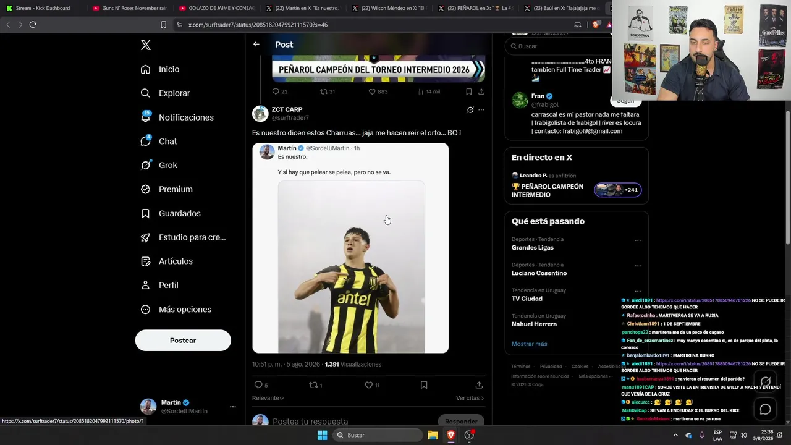This screenshot has width=791, height=445.
Task: Open options for Grandes Ligas trend
Action: click(x=638, y=240)
